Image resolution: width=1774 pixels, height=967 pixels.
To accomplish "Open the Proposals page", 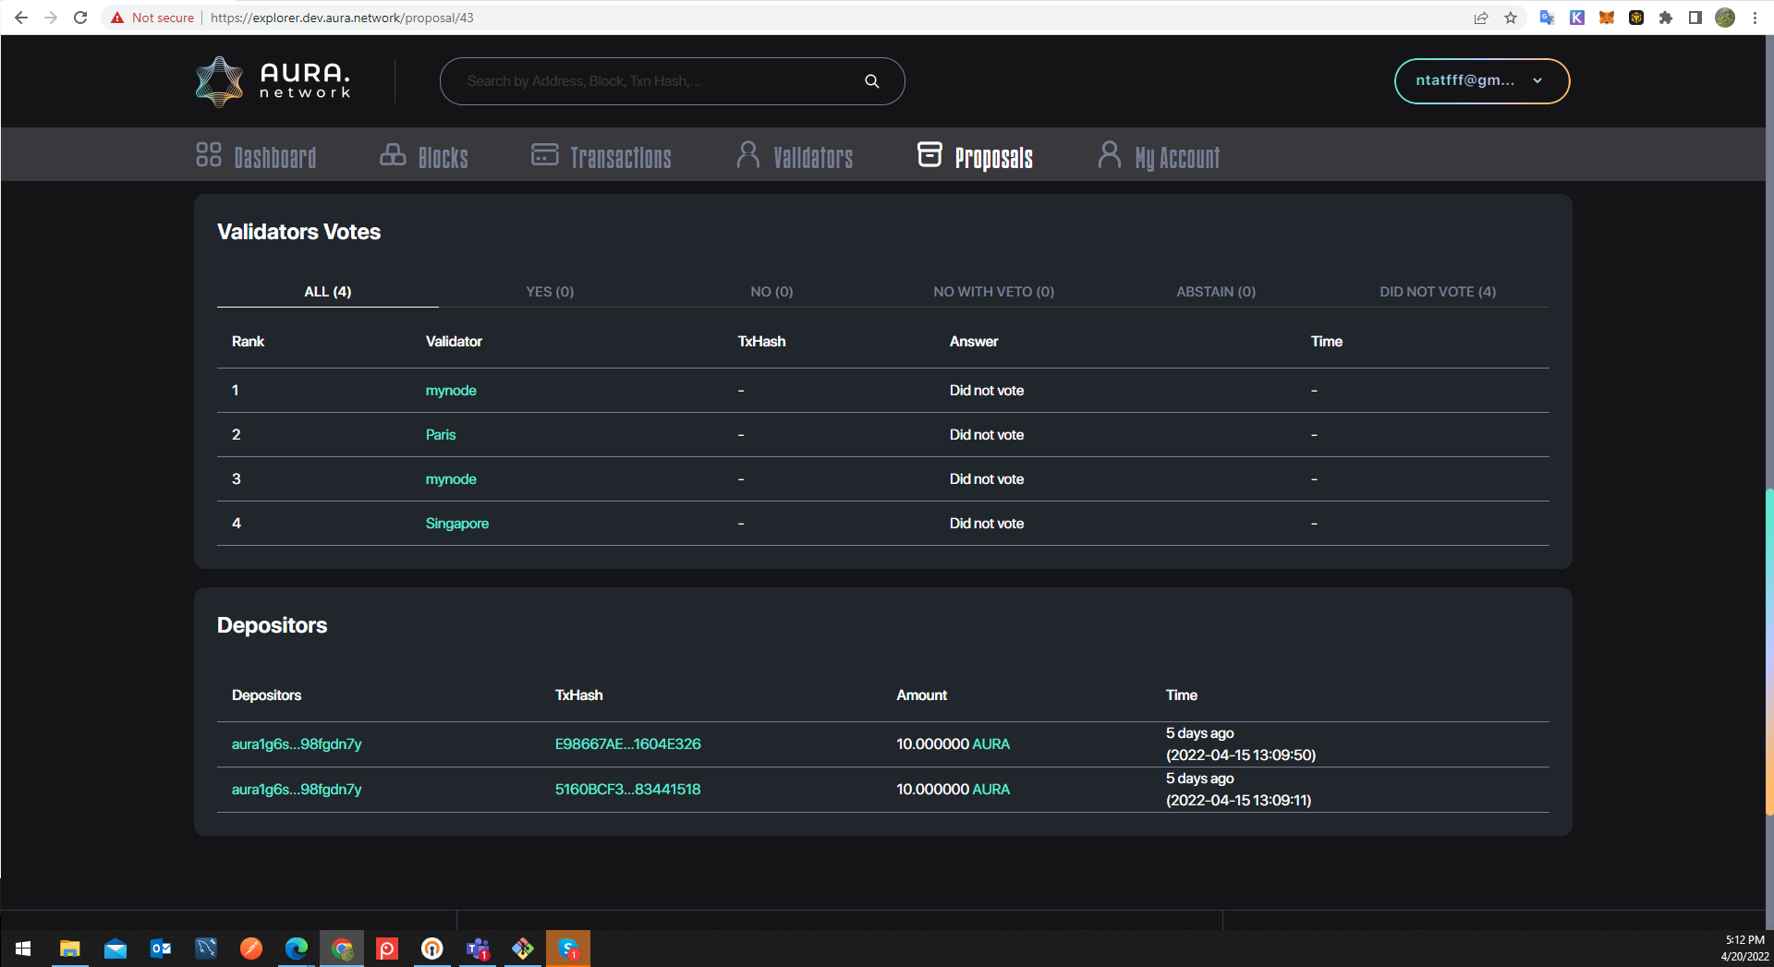I will coord(975,156).
